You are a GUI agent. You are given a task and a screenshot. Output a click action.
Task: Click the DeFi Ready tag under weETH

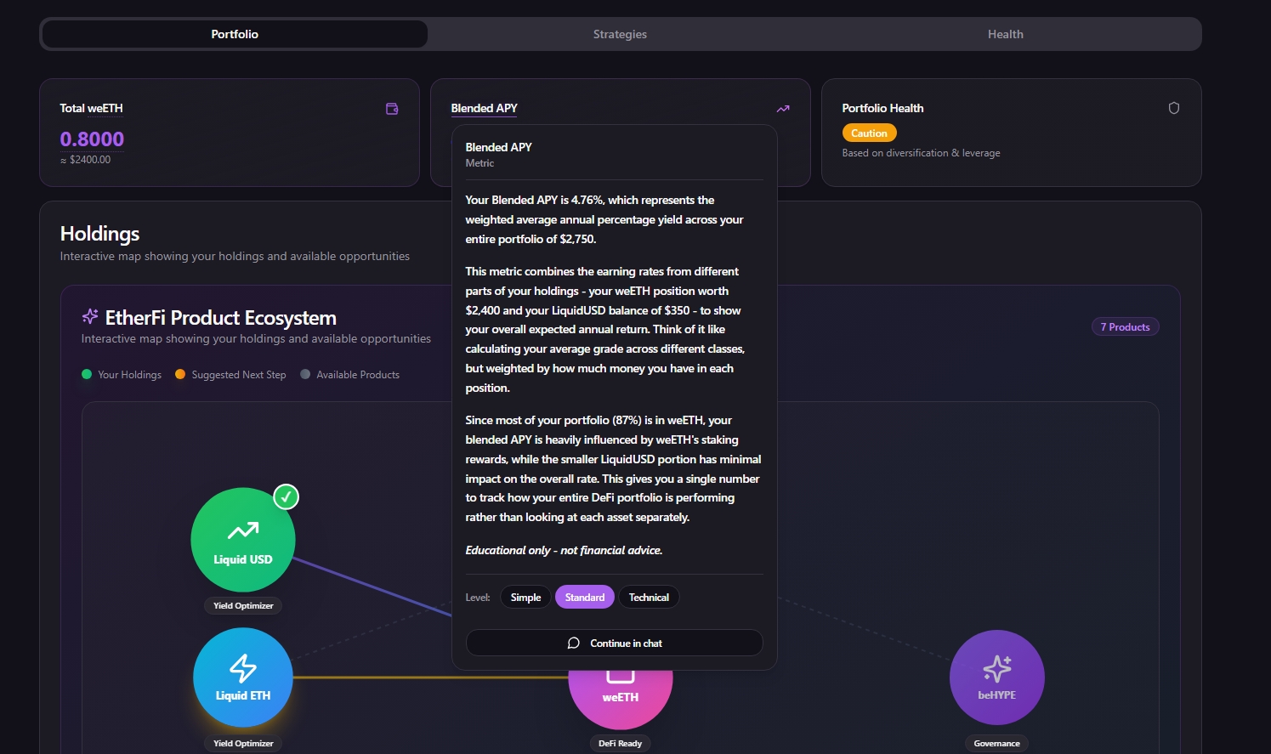click(620, 744)
